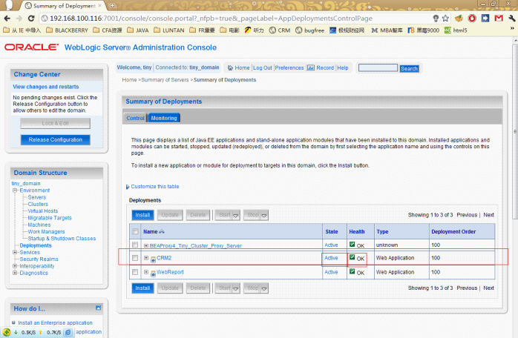Expand the Services tree node
Image resolution: width=518 pixels, height=338 pixels.
tap(15, 252)
